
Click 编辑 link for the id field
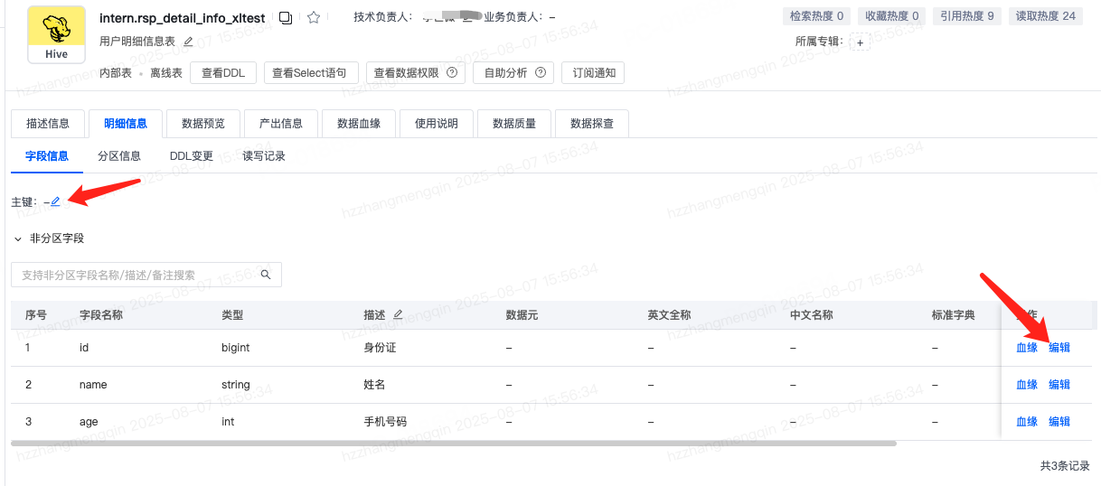(1059, 348)
